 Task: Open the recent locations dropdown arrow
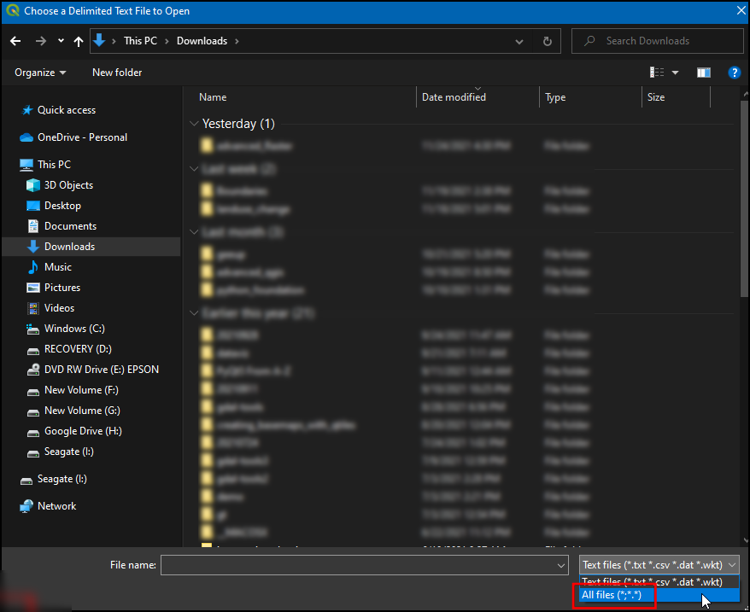point(61,41)
